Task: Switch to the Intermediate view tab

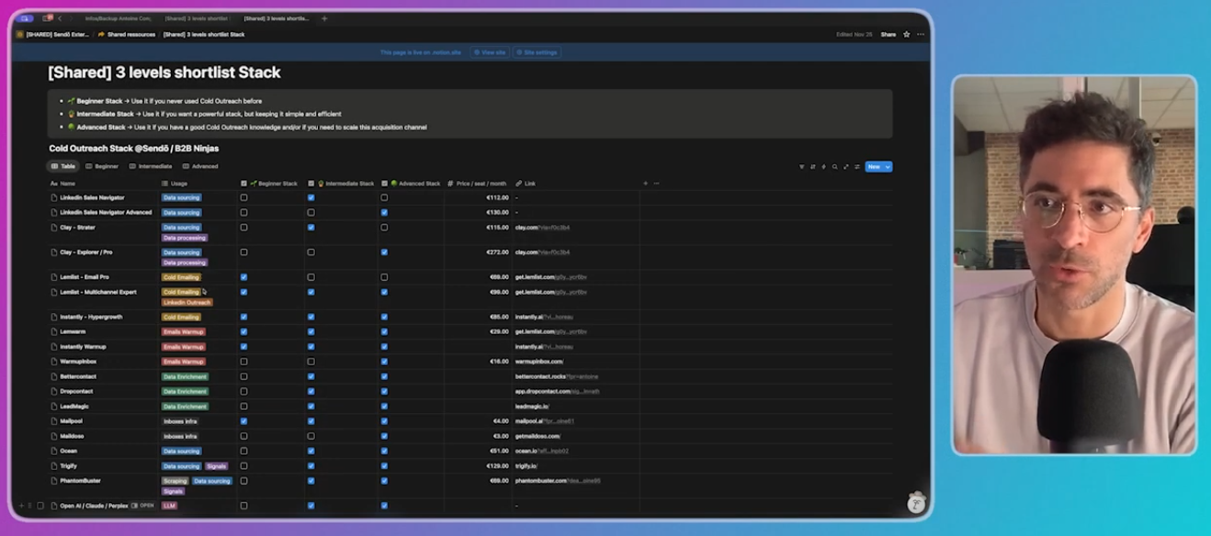Action: click(x=151, y=166)
